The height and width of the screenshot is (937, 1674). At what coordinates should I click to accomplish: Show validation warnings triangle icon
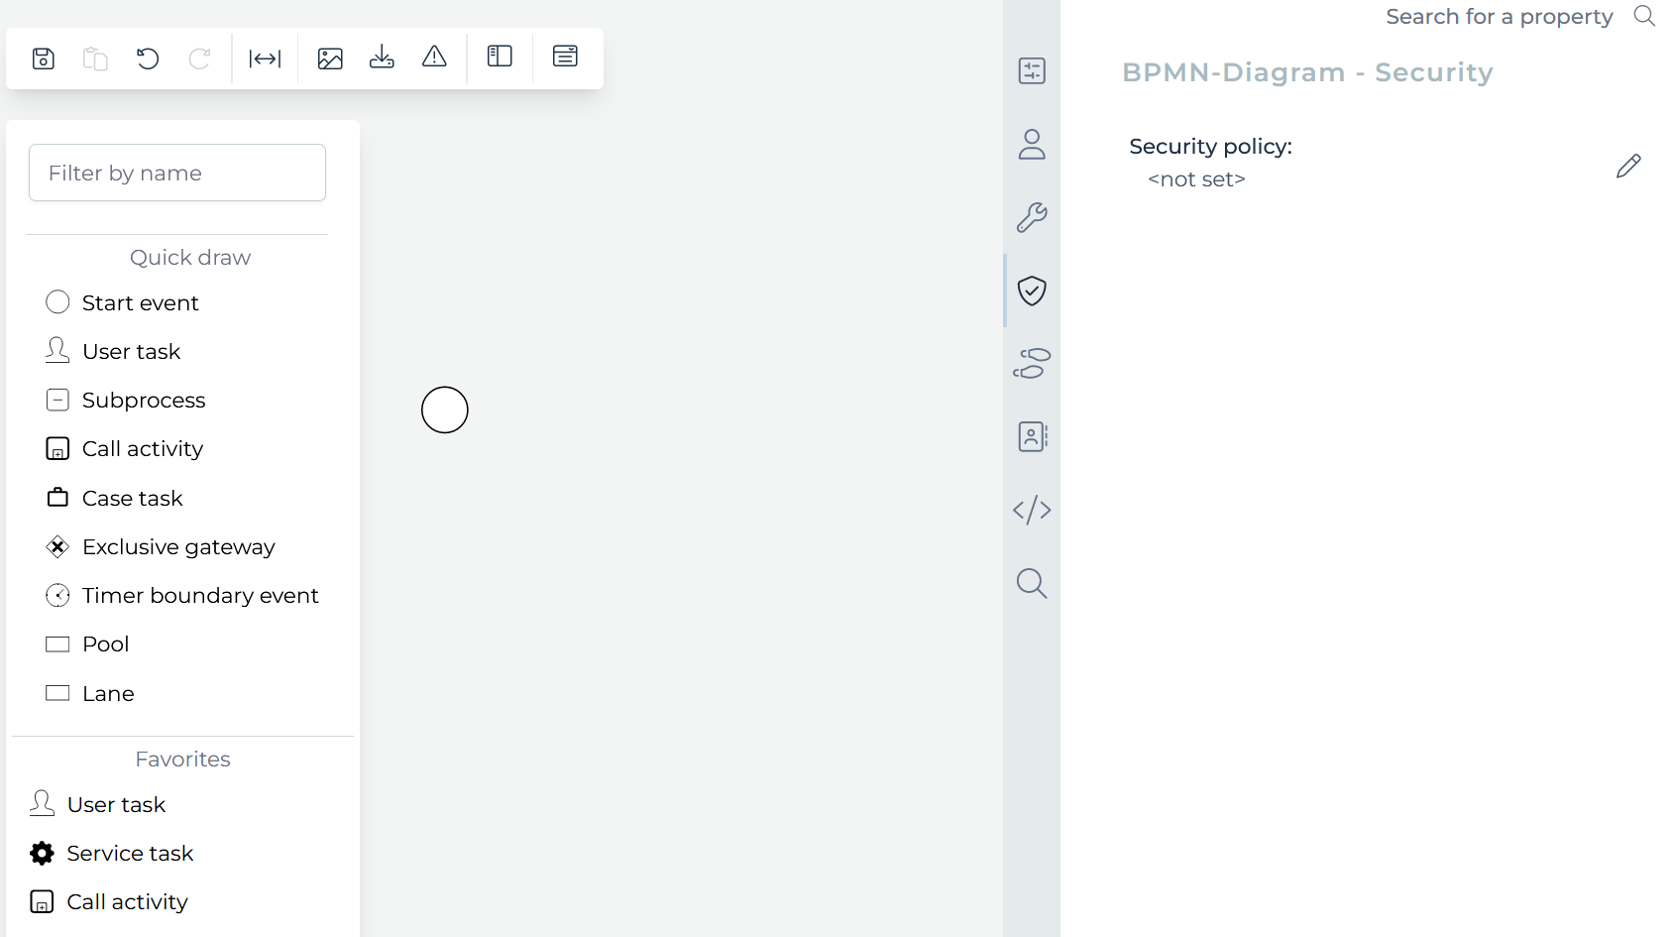(x=434, y=58)
